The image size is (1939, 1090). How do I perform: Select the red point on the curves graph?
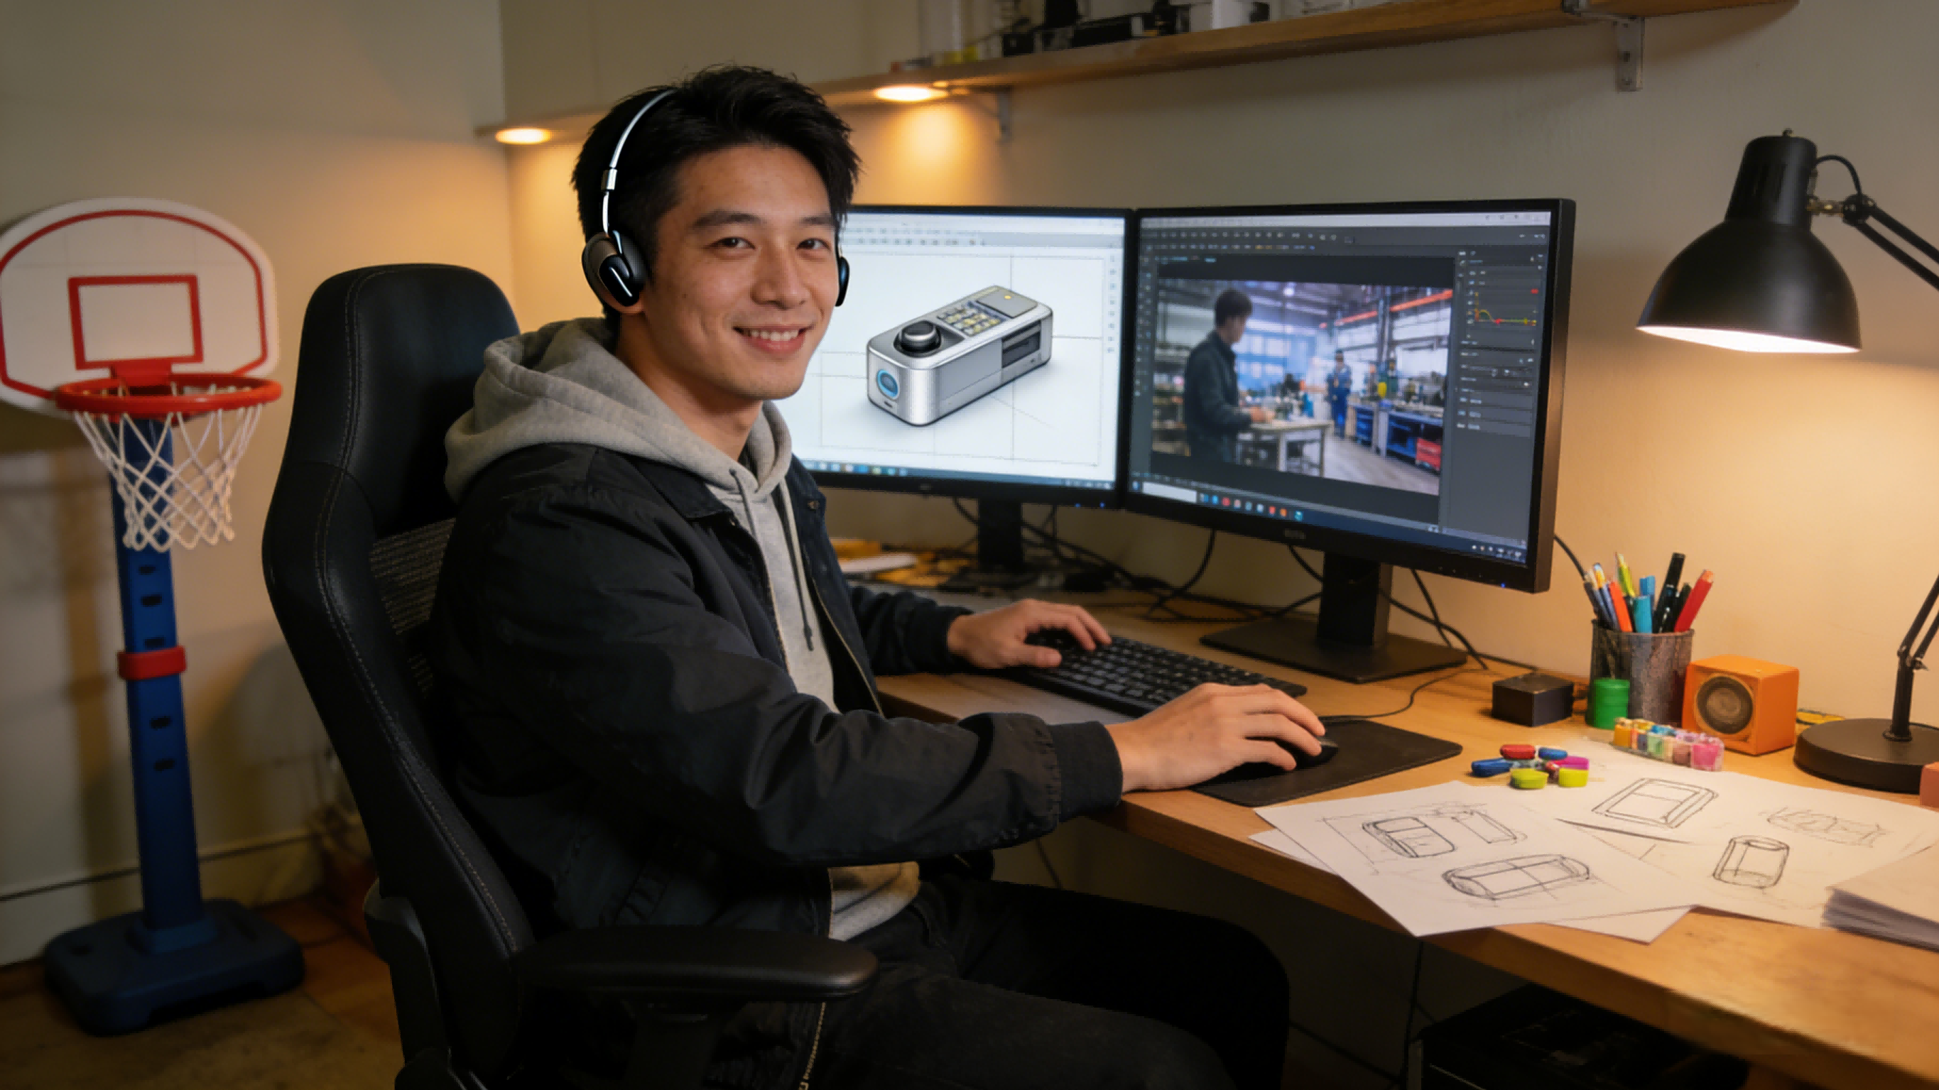(1499, 322)
